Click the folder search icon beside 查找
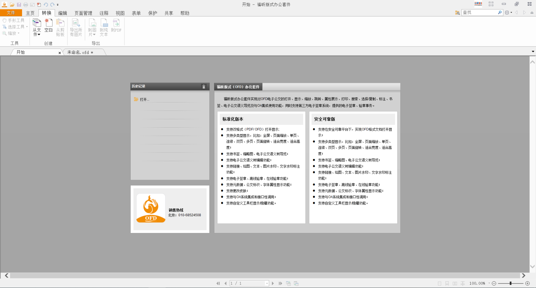The image size is (536, 288). pos(457,13)
